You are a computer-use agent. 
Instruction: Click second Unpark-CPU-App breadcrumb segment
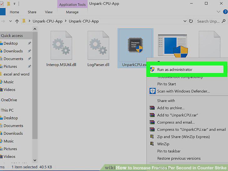[84, 21]
